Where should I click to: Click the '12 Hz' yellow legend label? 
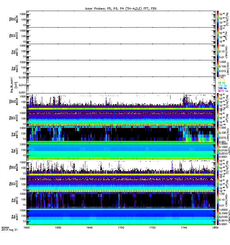tap(221, 80)
